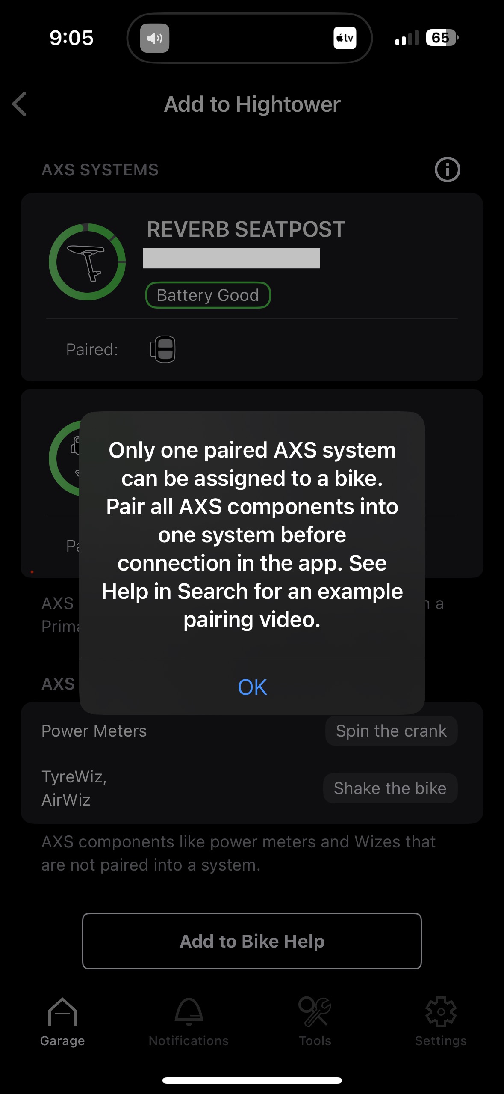This screenshot has width=504, height=1094.
Task: Tap the Shake the bike hint
Action: [x=390, y=788]
